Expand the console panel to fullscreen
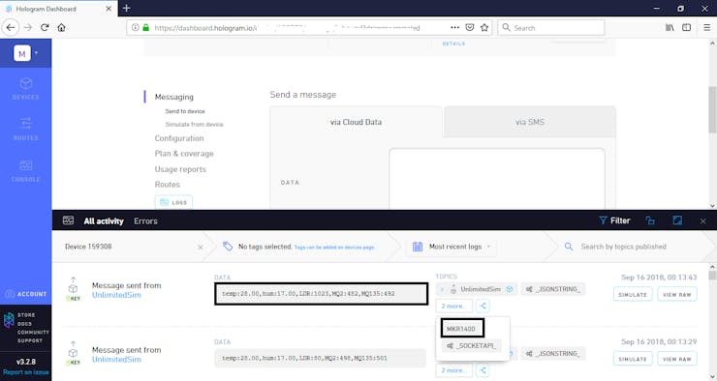 tap(677, 220)
